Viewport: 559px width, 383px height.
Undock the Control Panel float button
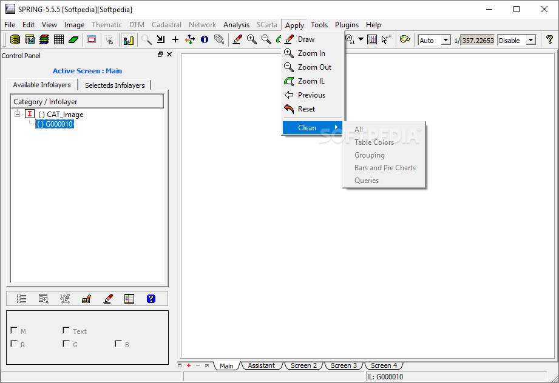[x=160, y=55]
